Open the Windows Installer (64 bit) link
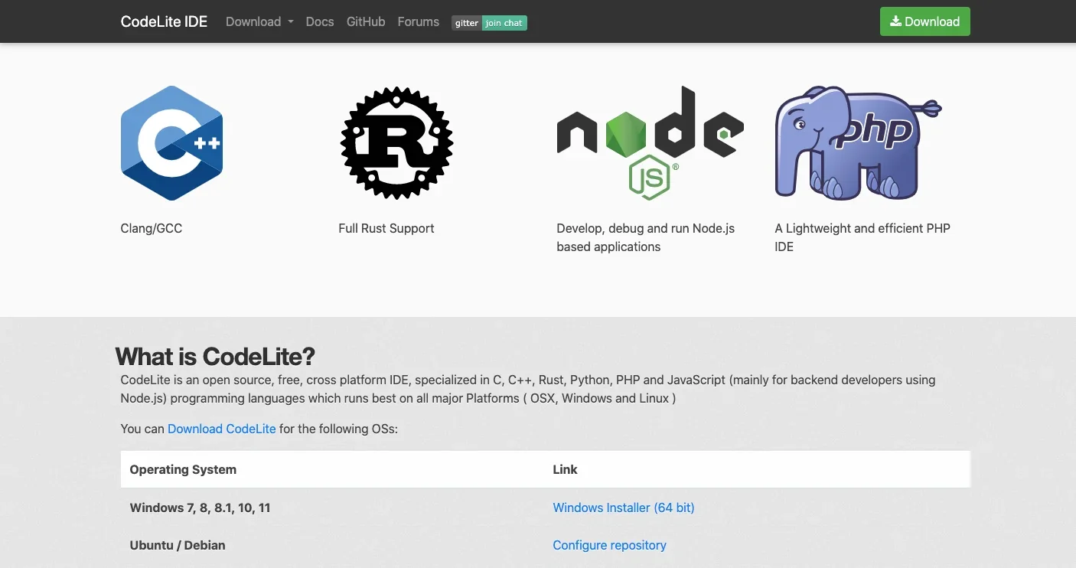This screenshot has height=568, width=1076. click(x=623, y=508)
